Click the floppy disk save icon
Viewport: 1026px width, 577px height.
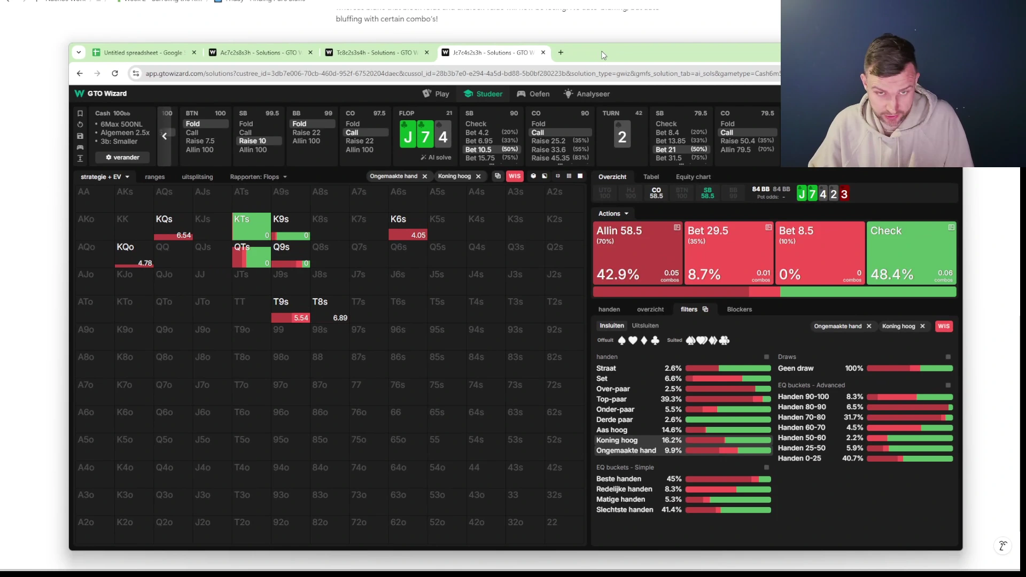80,136
